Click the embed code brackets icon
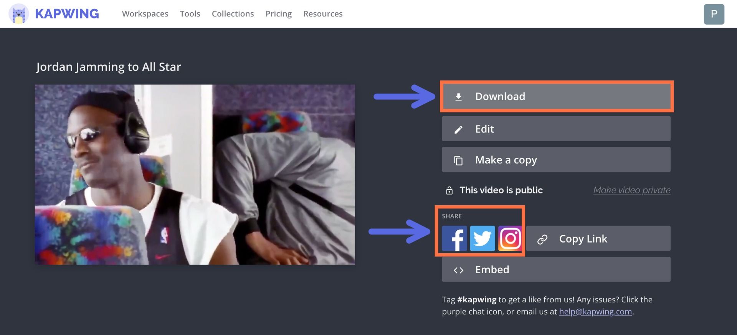The width and height of the screenshot is (737, 335). 458,270
